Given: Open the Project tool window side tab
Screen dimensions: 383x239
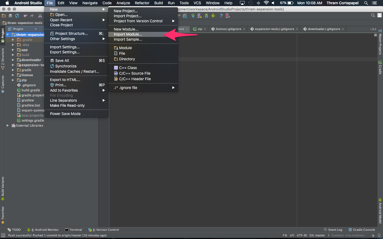Looking at the screenshot, I should pos(3,36).
